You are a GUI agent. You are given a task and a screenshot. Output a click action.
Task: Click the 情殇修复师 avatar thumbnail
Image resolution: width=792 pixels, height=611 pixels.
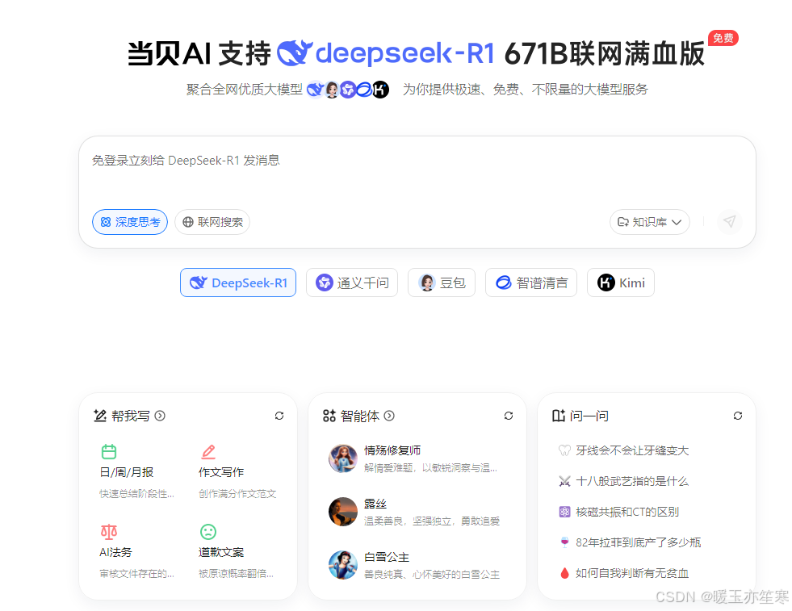[343, 458]
